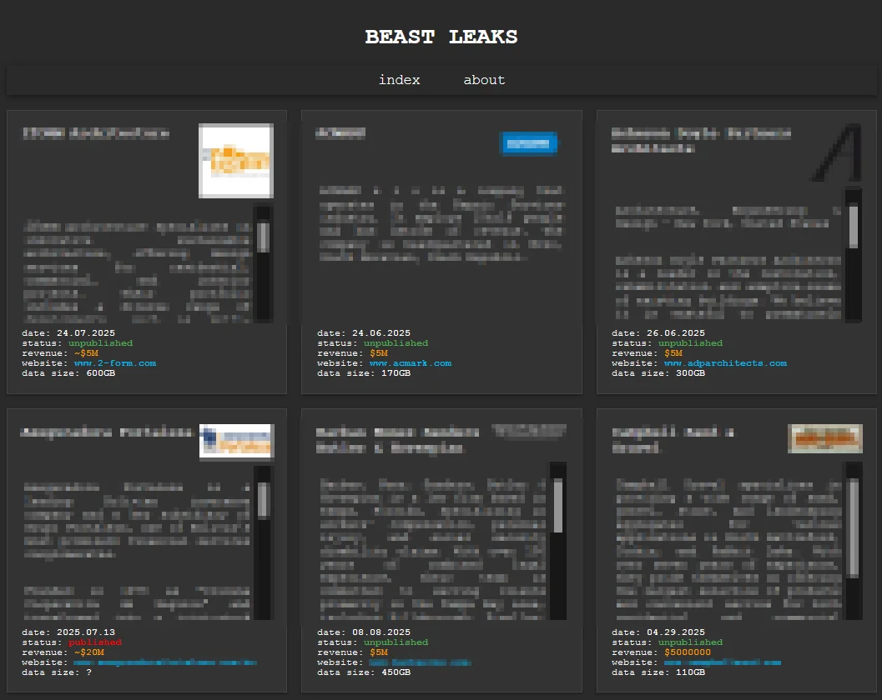882x700 pixels.
Task: Click unpublished status in the 450GB card
Action: (x=396, y=642)
